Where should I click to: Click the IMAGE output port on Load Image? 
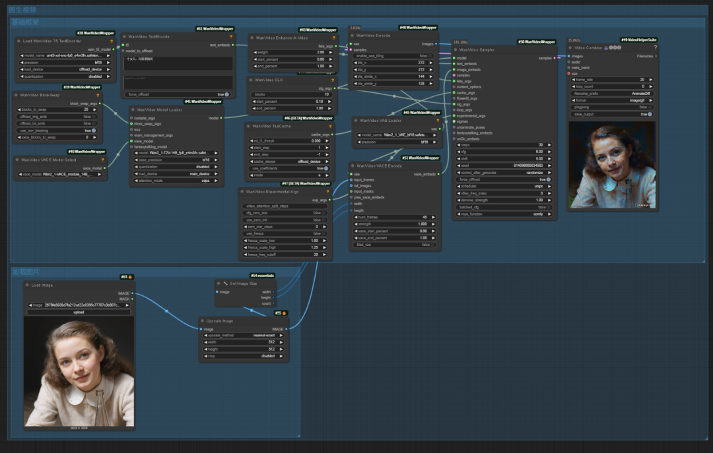(132, 293)
